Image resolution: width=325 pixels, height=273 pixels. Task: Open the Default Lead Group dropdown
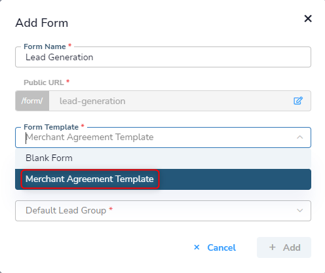pos(163,211)
